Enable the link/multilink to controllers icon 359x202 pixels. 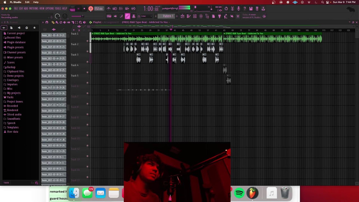click(x=127, y=16)
